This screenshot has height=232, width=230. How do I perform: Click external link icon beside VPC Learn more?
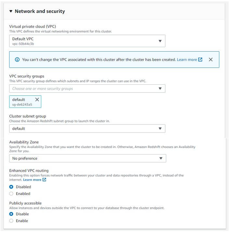pyautogui.click(x=200, y=60)
